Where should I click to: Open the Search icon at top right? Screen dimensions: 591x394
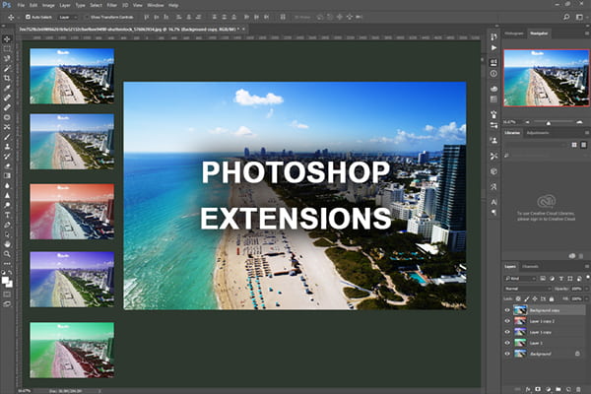[566, 17]
